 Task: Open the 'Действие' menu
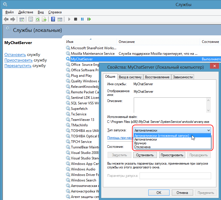(x=26, y=12)
